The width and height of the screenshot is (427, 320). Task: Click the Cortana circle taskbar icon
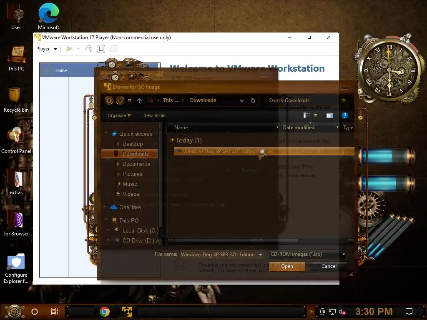click(x=35, y=312)
